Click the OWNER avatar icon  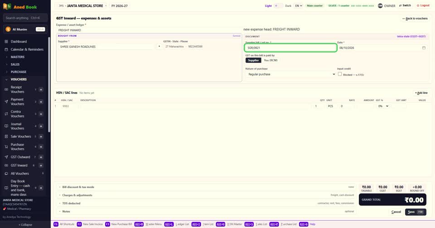pyautogui.click(x=380, y=6)
